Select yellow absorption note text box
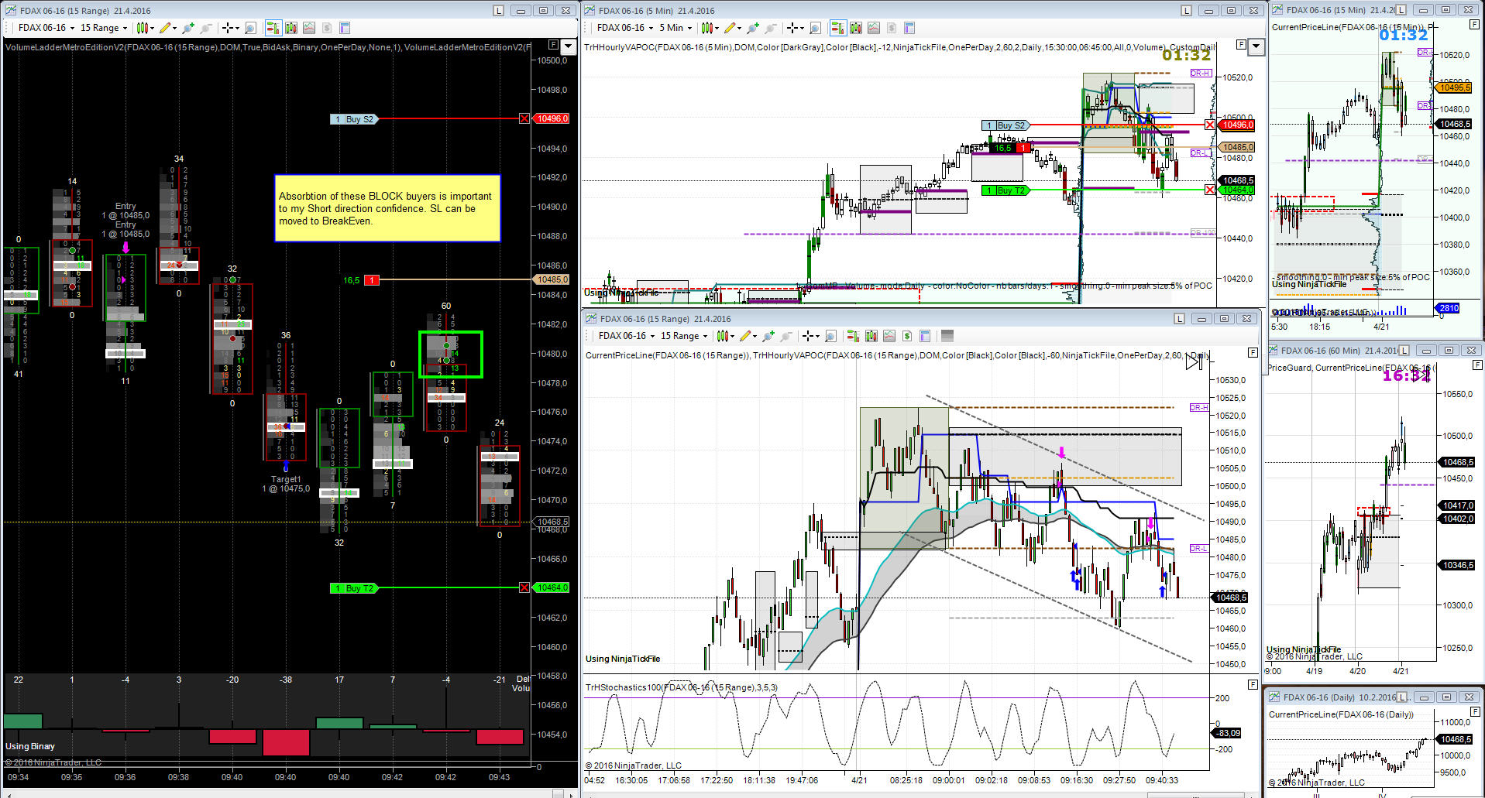The height and width of the screenshot is (798, 1485). pos(387,208)
